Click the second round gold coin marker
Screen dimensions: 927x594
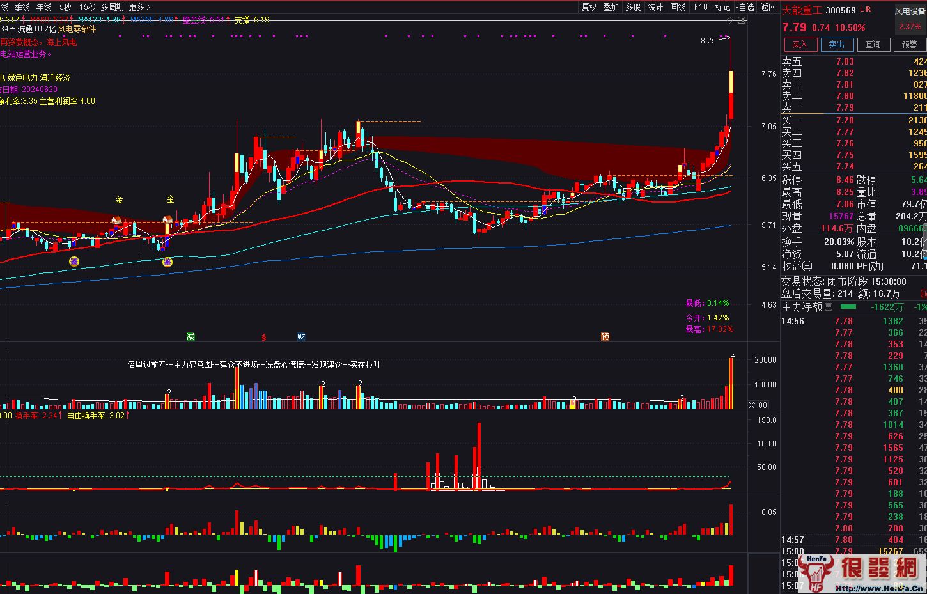point(167,262)
